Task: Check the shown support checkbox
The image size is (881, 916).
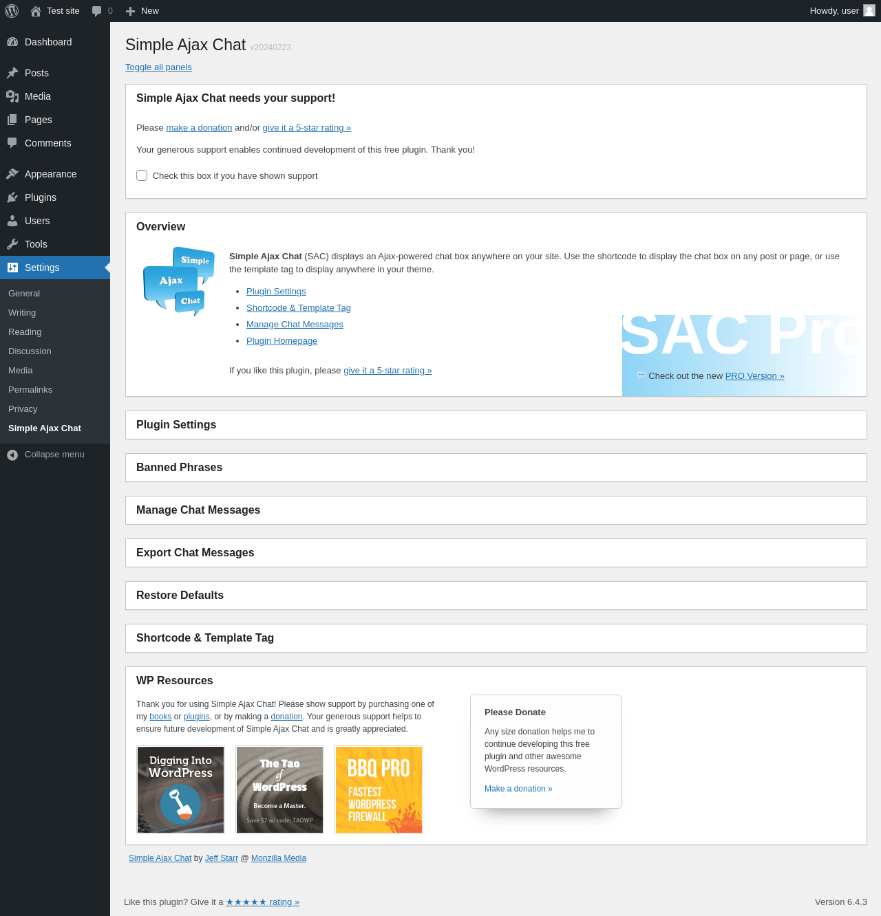Action: click(142, 175)
